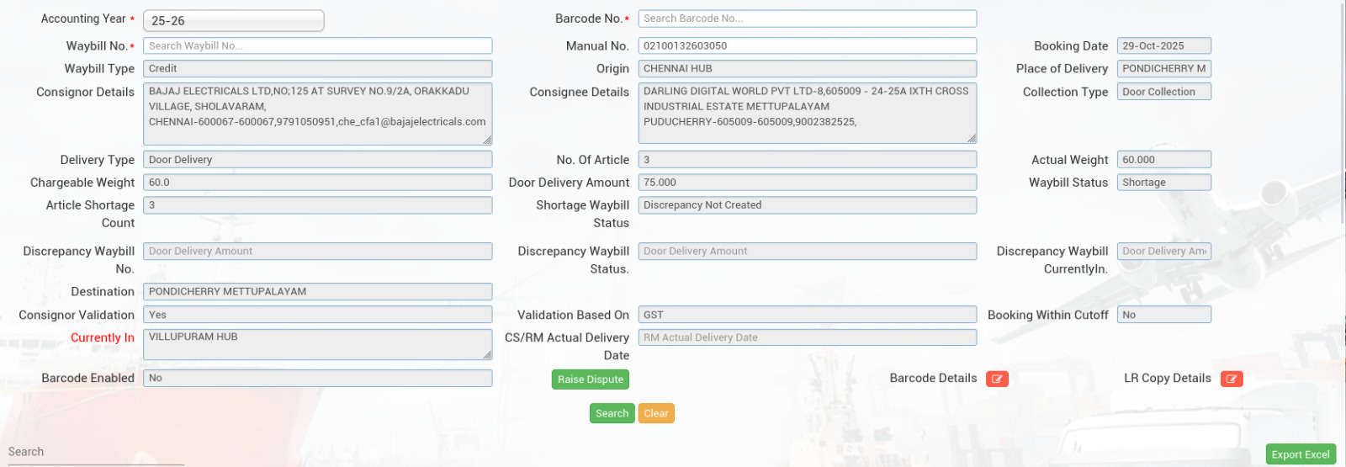The width and height of the screenshot is (1346, 467).
Task: Focus the Barcode No. search field
Action: pos(807,19)
